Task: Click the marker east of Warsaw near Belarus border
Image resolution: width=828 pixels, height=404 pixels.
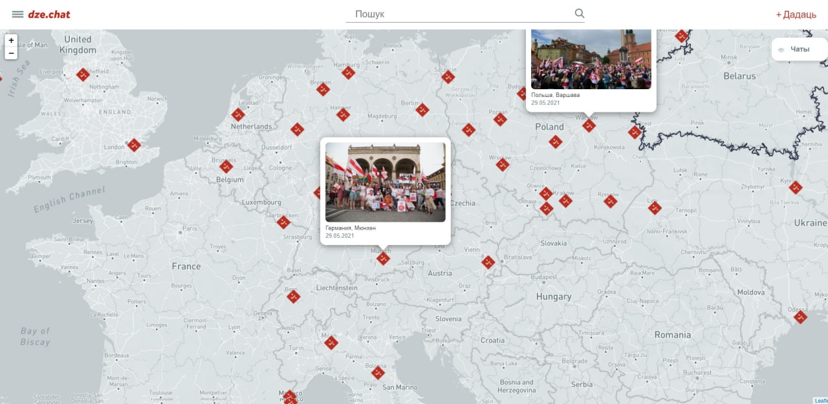Action: [x=635, y=132]
